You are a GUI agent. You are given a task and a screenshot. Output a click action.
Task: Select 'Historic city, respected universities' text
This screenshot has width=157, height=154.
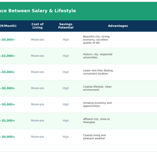(x=98, y=56)
